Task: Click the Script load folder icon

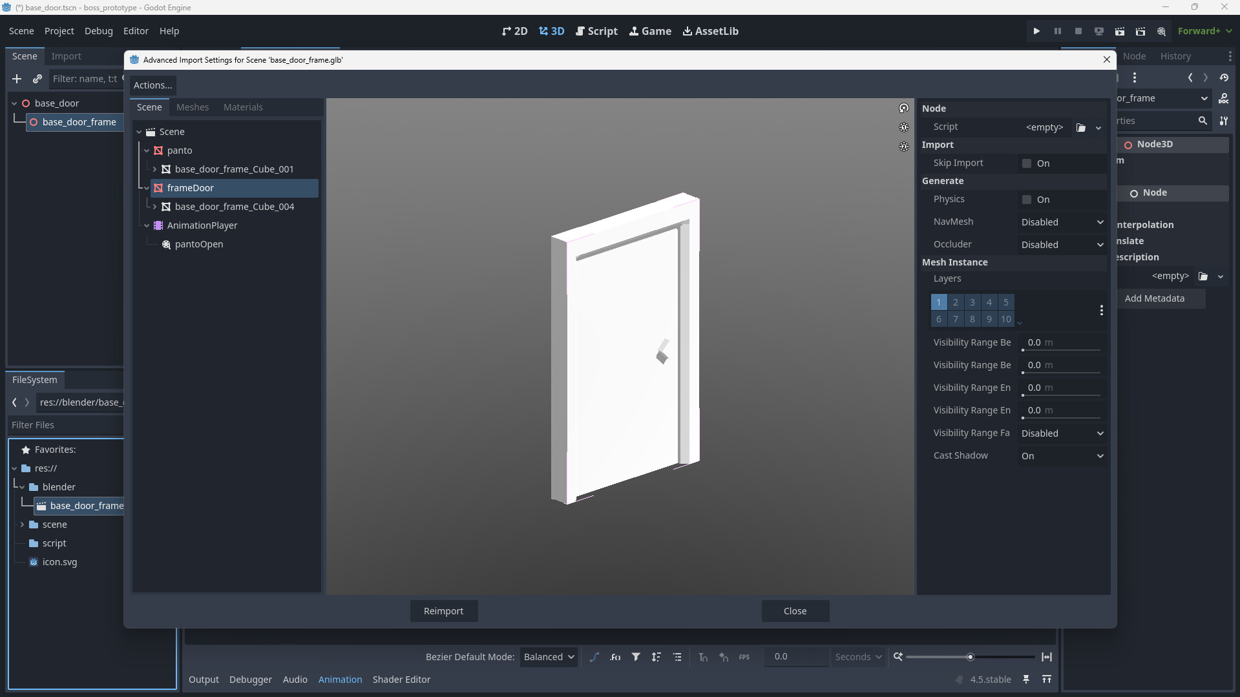Action: pos(1081,127)
